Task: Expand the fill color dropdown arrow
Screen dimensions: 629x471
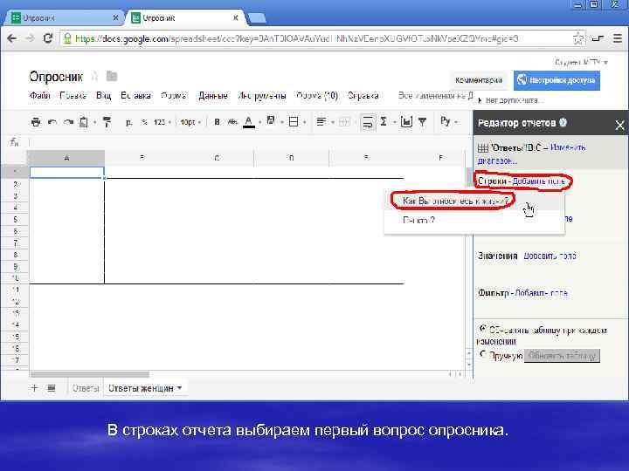Action: pyautogui.click(x=281, y=123)
